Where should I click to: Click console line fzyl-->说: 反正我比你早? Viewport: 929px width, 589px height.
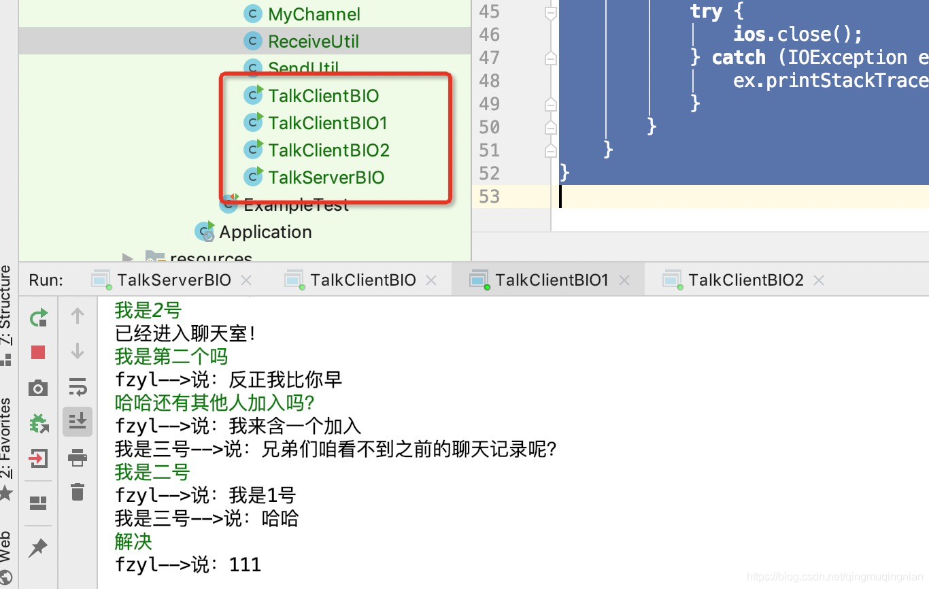click(x=229, y=380)
